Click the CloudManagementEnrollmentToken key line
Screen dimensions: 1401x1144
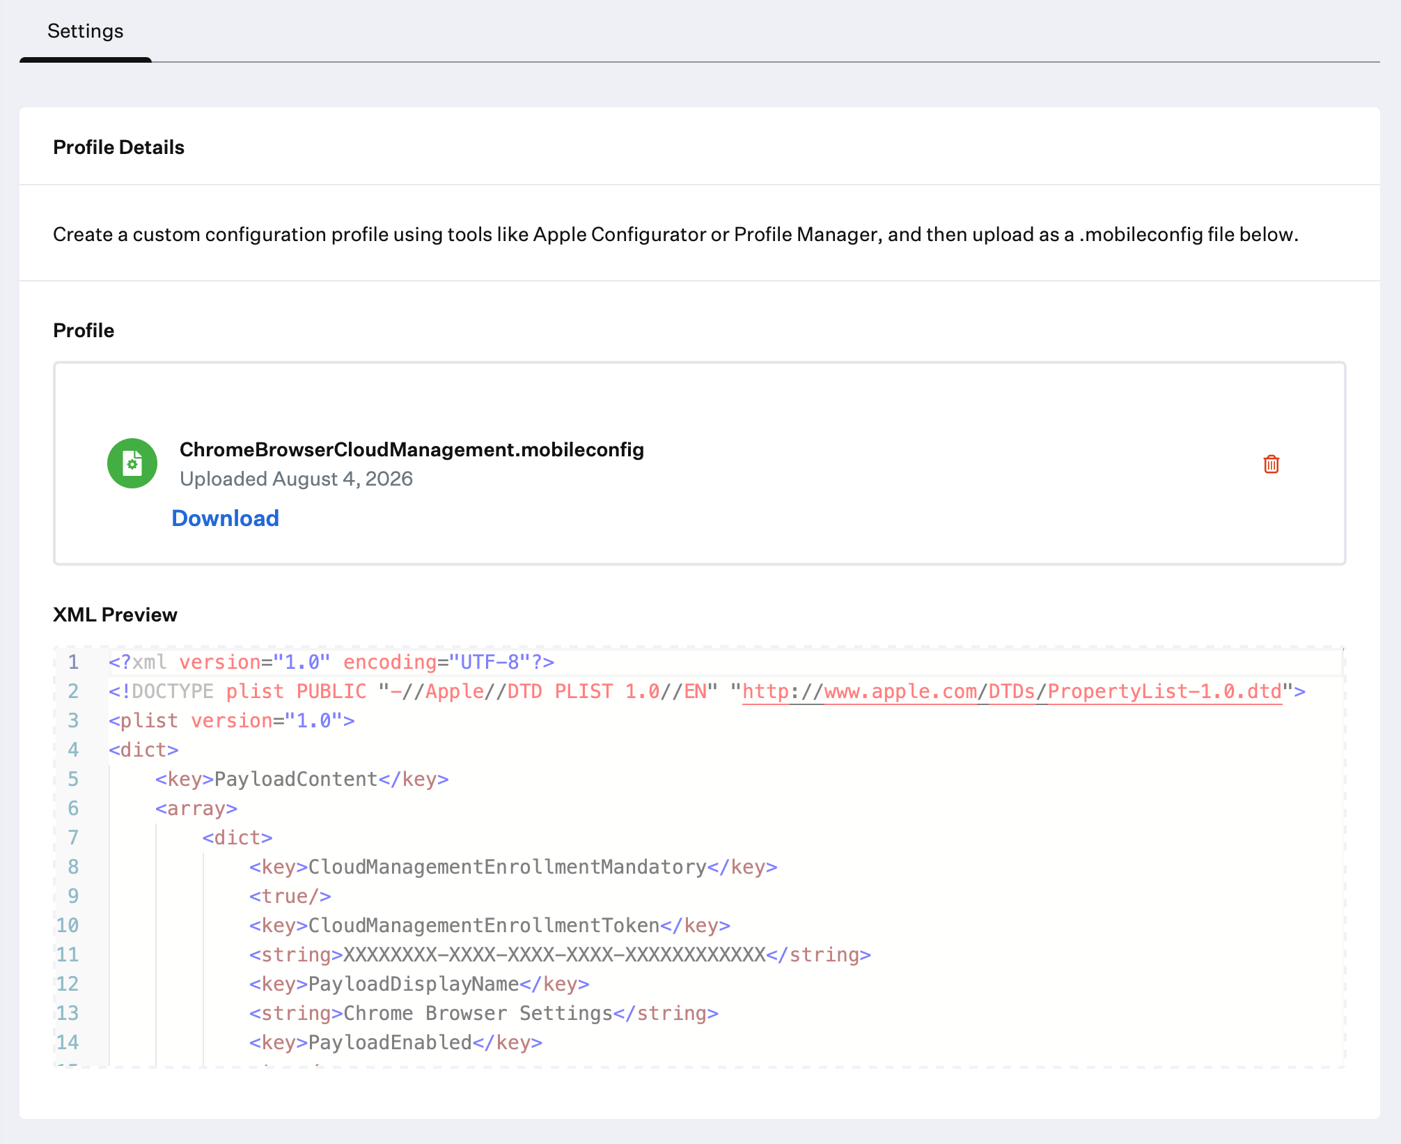[490, 926]
